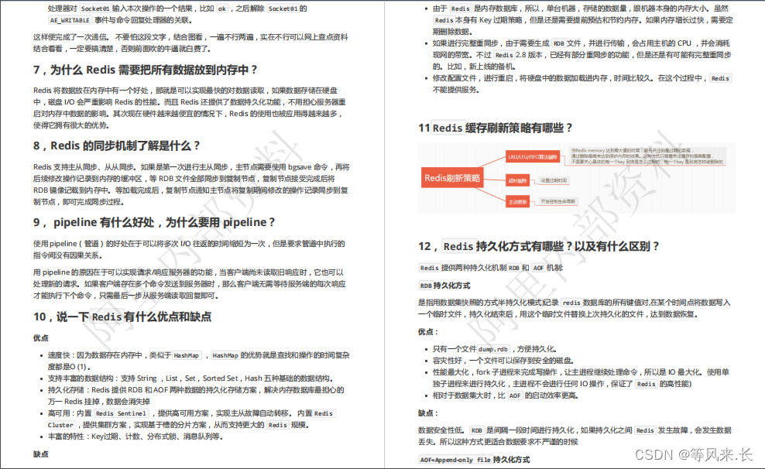Click bullet "容灾性好，一个文件可以保存到安全的磁盘"
Viewport: 765px width, 469px height.
(x=503, y=361)
